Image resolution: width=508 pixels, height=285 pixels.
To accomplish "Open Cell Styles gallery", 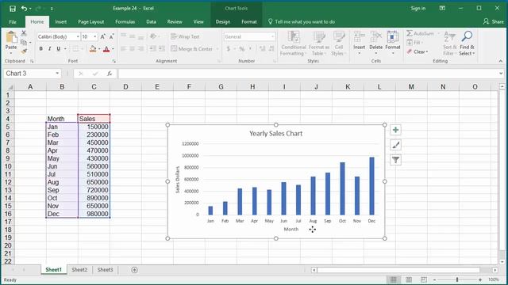I will (x=339, y=44).
